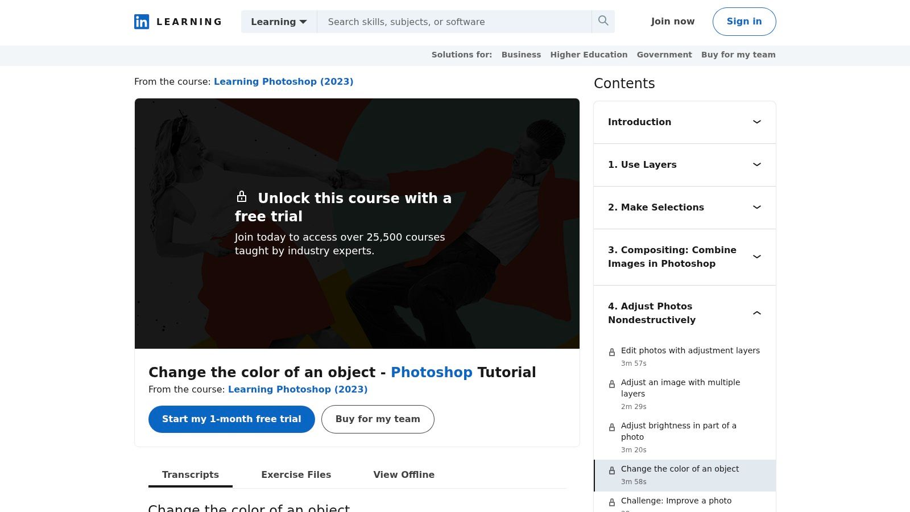This screenshot has height=512, width=910.
Task: Open the Learning dropdown
Action: pos(279,22)
